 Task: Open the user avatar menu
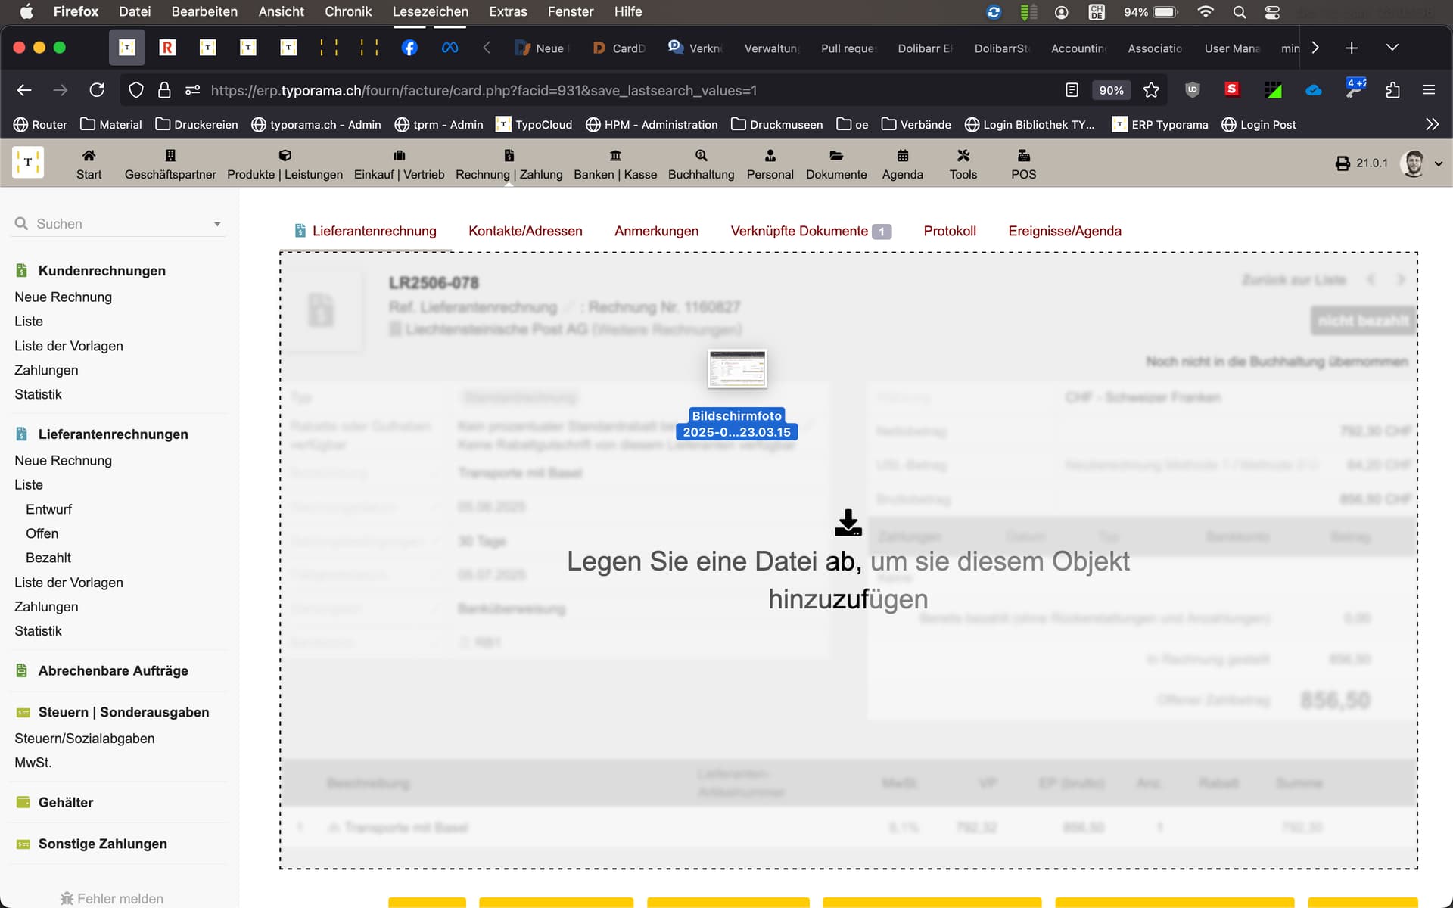[1420, 163]
